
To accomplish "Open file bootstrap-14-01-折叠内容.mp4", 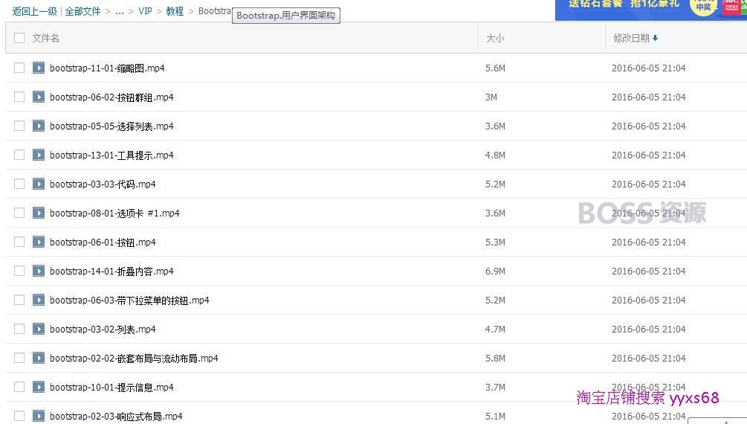I will [111, 272].
